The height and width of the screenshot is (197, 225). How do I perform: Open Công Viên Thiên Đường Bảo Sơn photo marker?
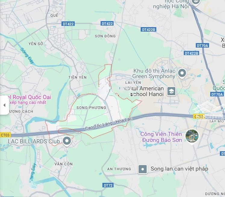coord(192,136)
